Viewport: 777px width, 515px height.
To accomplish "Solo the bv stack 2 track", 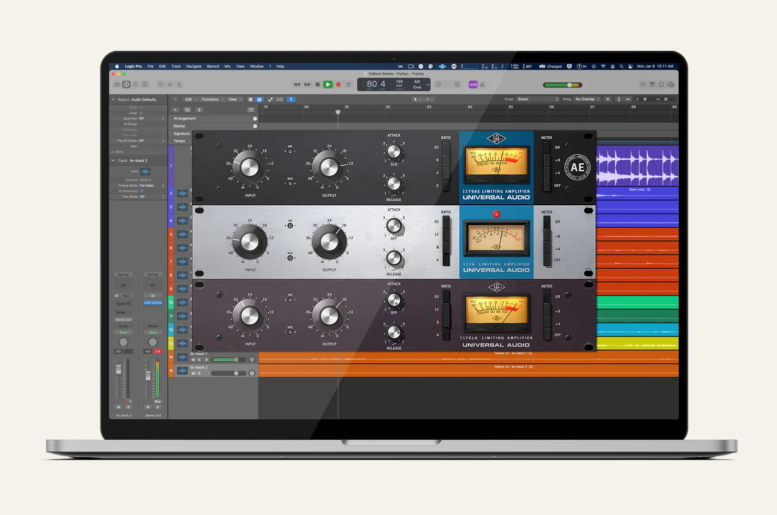I will coord(199,373).
